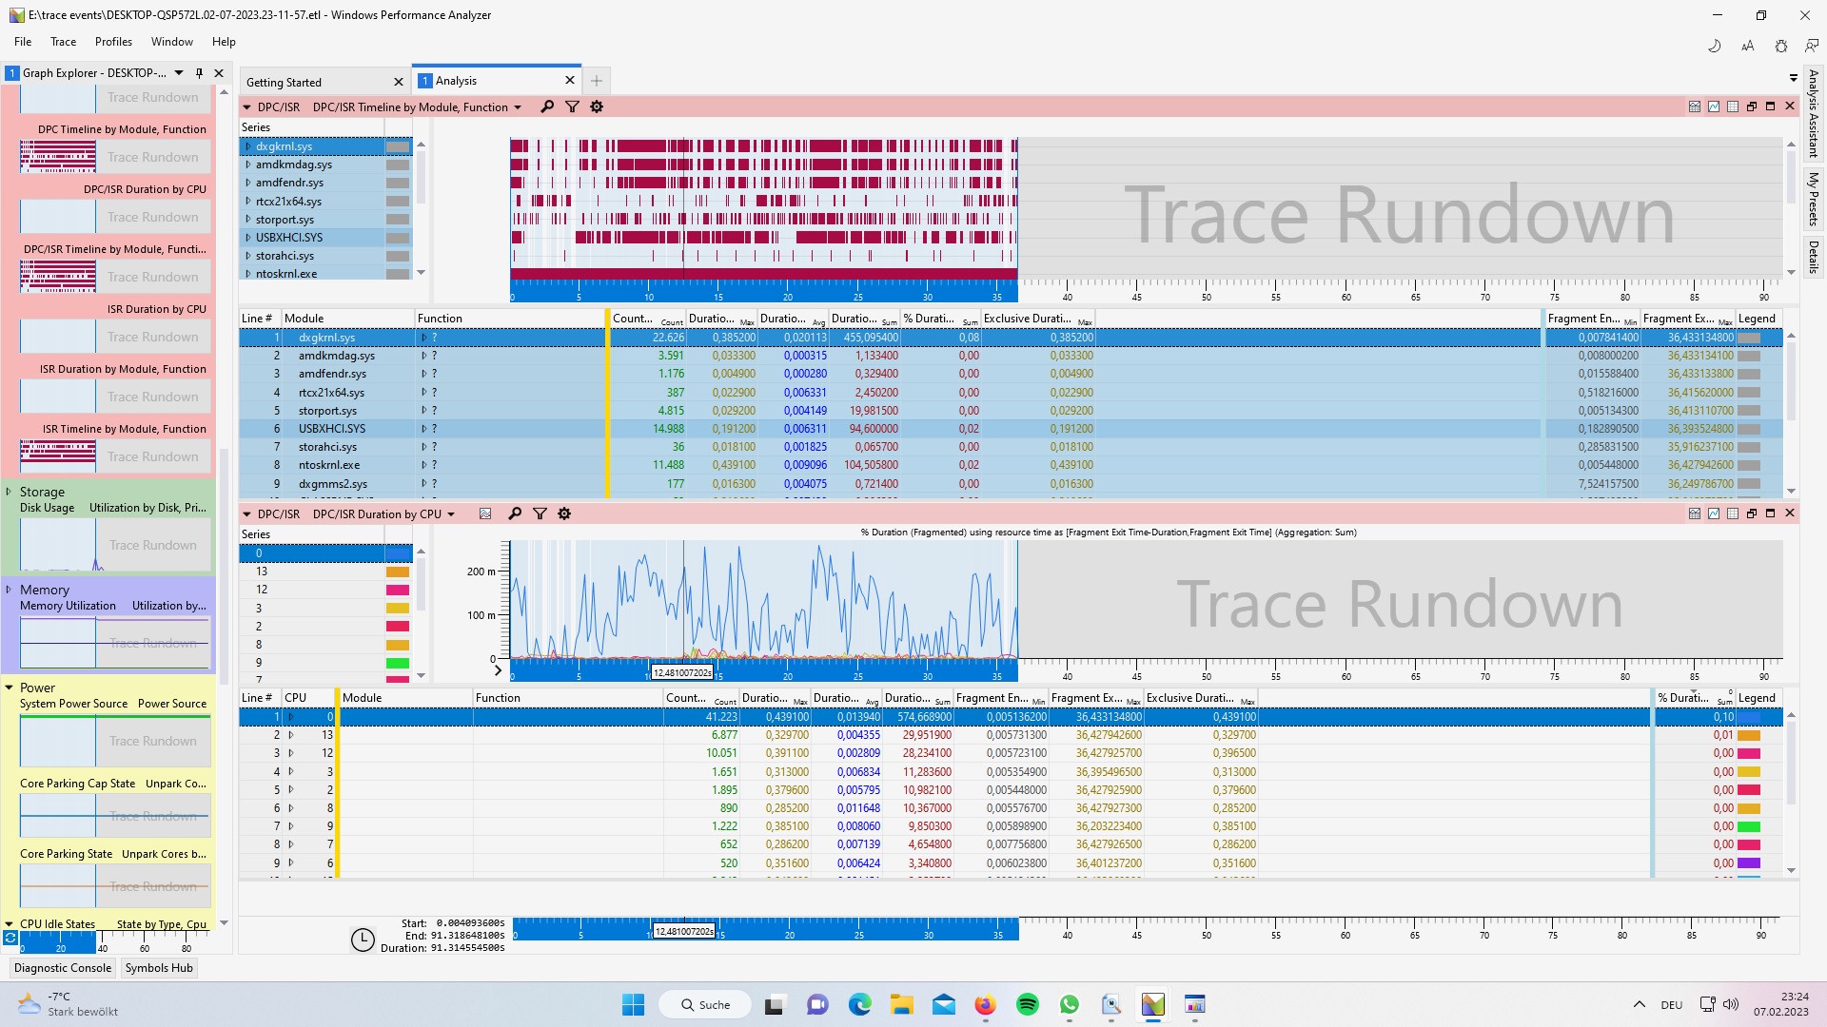Image resolution: width=1827 pixels, height=1027 pixels.
Task: Display graph and table in DPC/ISR Duration panel
Action: coord(1695,513)
